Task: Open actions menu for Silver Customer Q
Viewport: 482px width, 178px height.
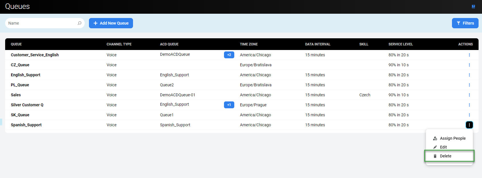Action: 469,105
